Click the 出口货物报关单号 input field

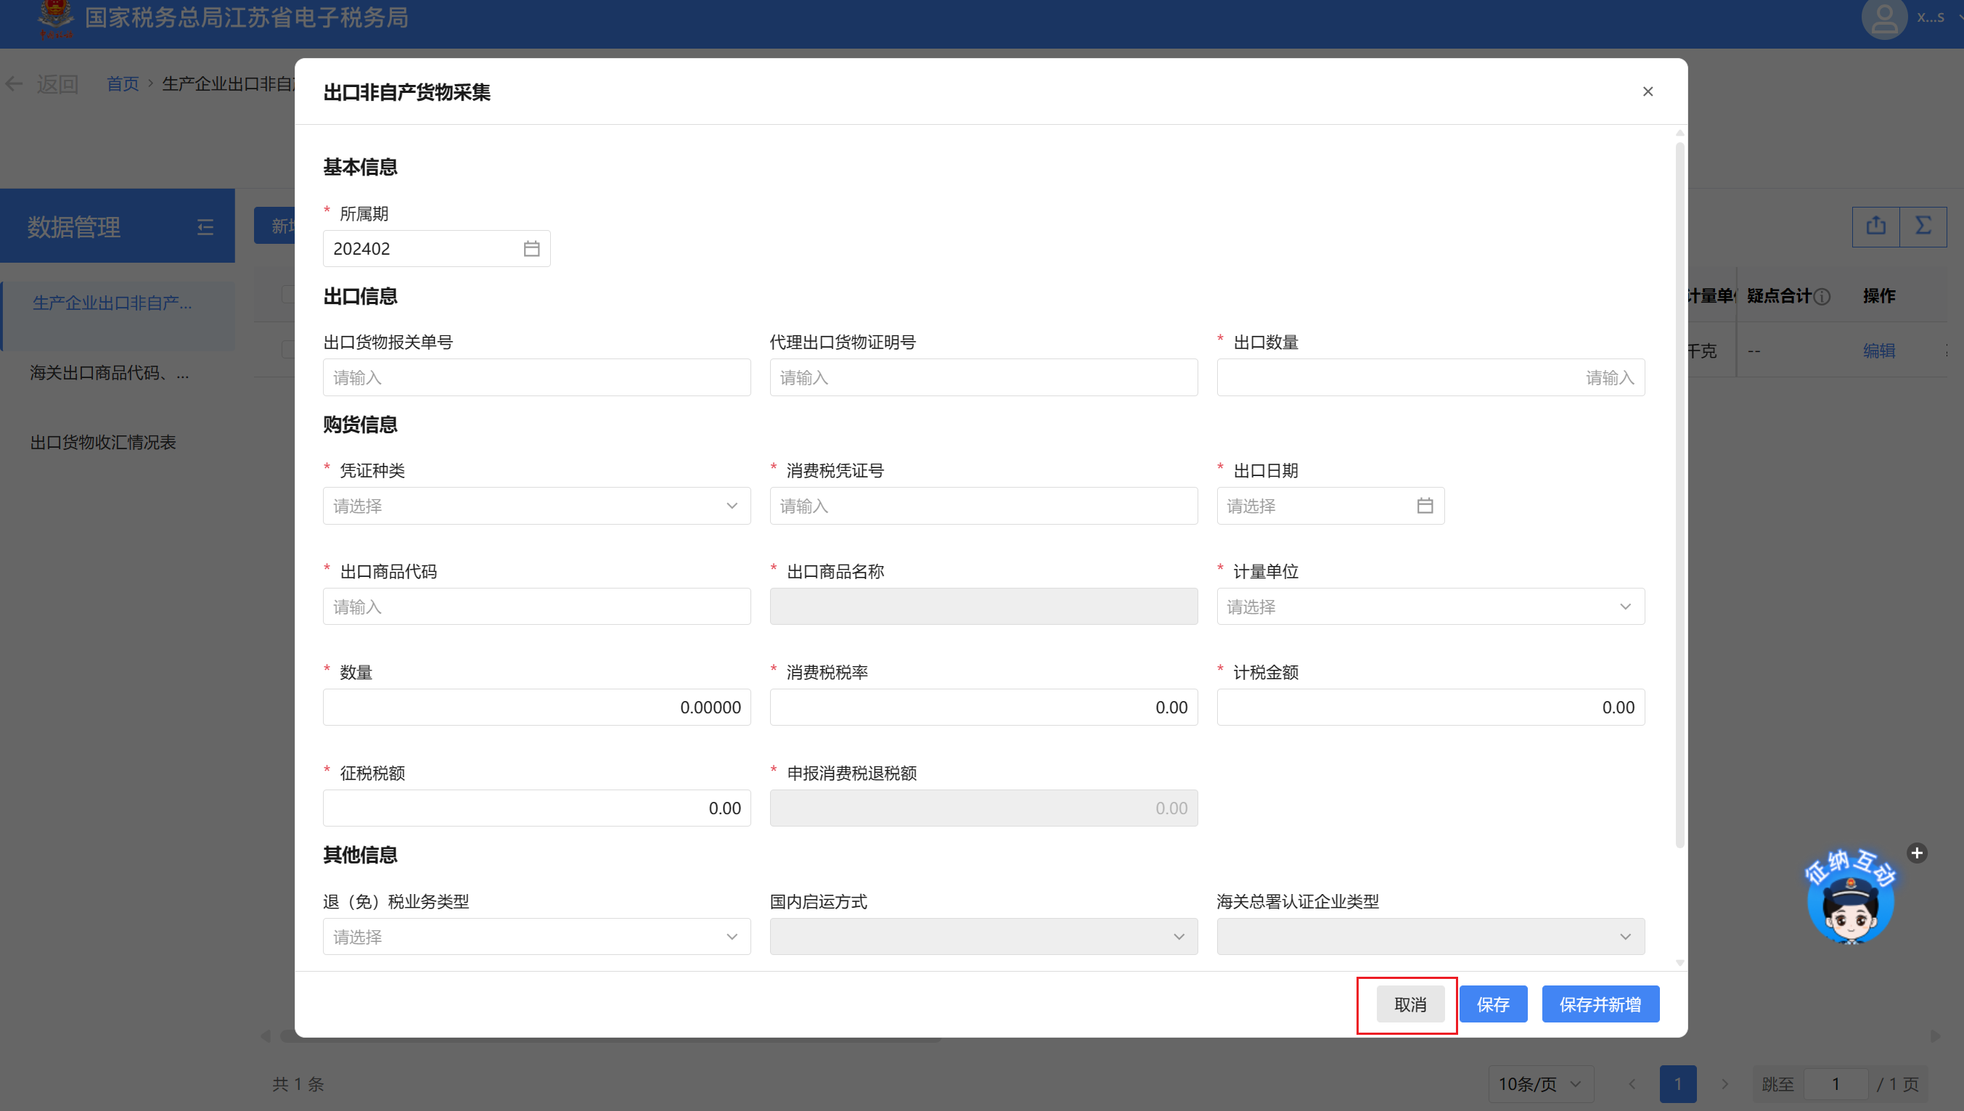coord(536,377)
